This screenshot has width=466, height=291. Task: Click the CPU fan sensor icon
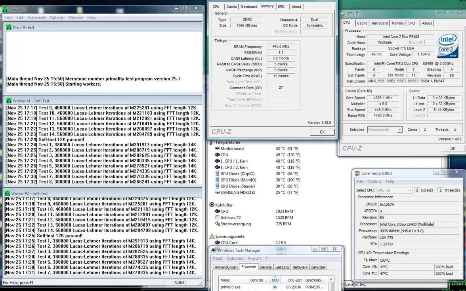pos(217,211)
